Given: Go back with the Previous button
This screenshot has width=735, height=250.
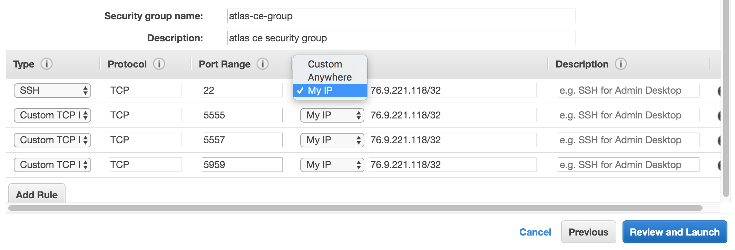Looking at the screenshot, I should [588, 232].
